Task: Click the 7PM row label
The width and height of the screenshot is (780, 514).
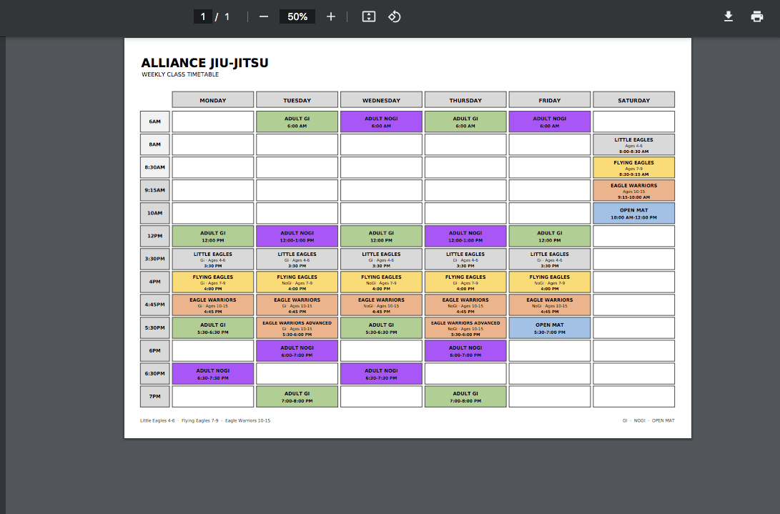Action: (154, 397)
